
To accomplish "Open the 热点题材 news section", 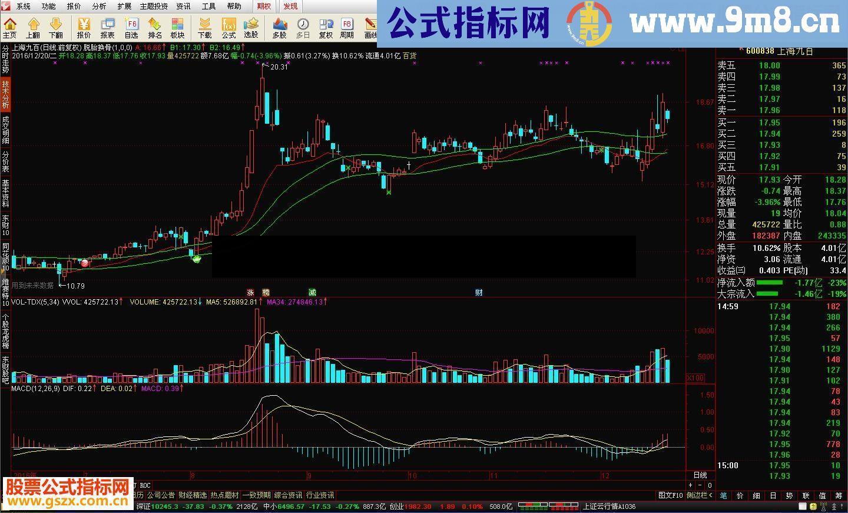I will [226, 495].
